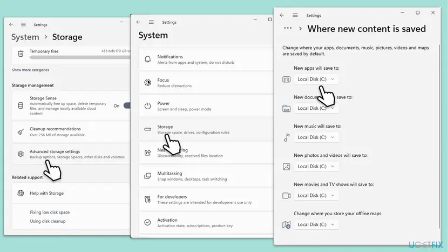Open New photos and videos location dropdown
447x252 pixels.
[316, 167]
